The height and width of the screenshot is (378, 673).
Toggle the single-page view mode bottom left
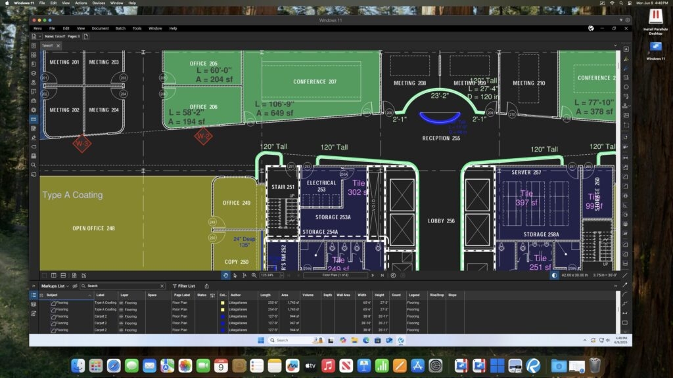tap(45, 276)
